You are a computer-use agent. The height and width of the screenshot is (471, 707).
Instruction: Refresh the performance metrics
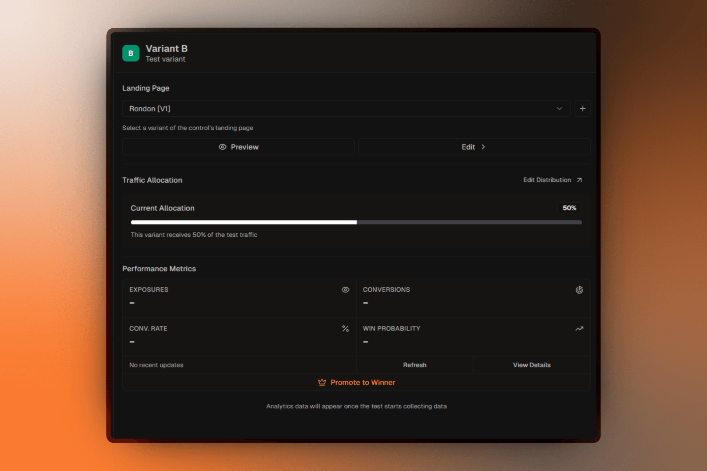click(415, 365)
